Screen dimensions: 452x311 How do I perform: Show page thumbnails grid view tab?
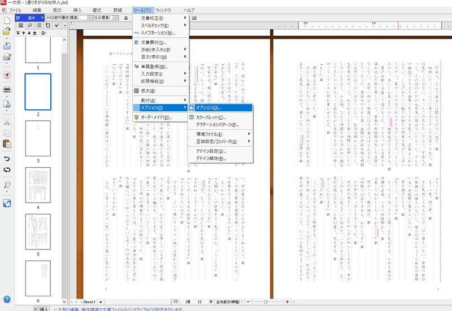click(x=21, y=25)
